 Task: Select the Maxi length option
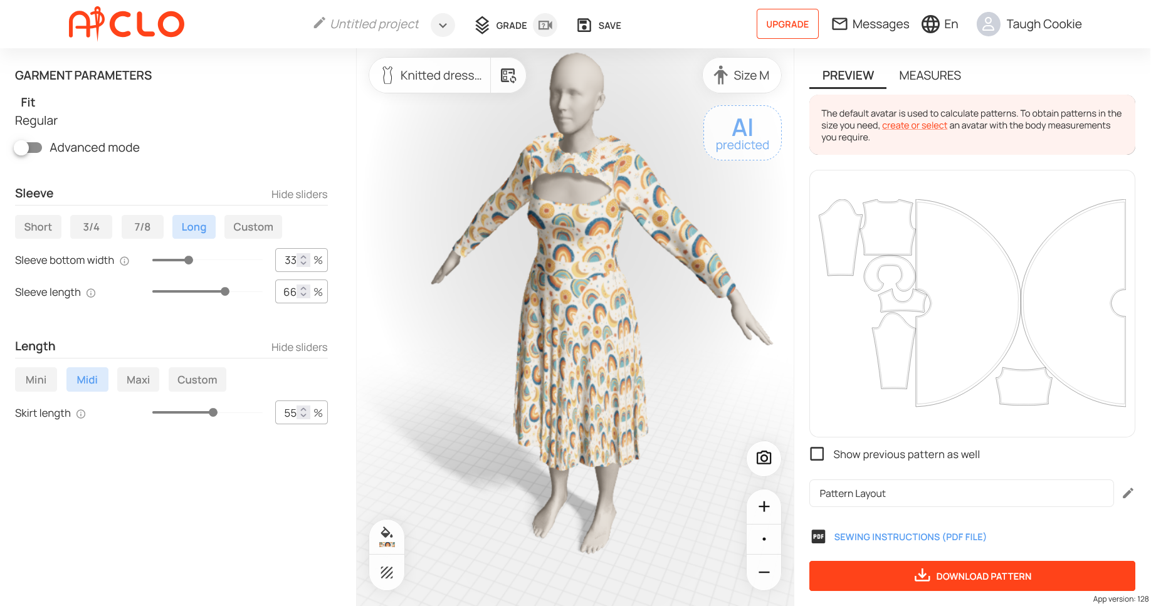(138, 380)
